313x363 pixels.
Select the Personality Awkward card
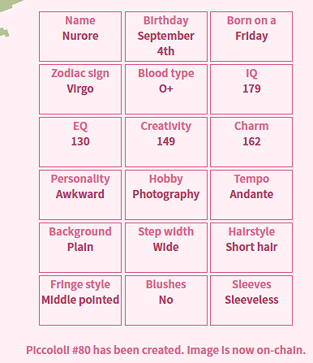click(x=80, y=195)
